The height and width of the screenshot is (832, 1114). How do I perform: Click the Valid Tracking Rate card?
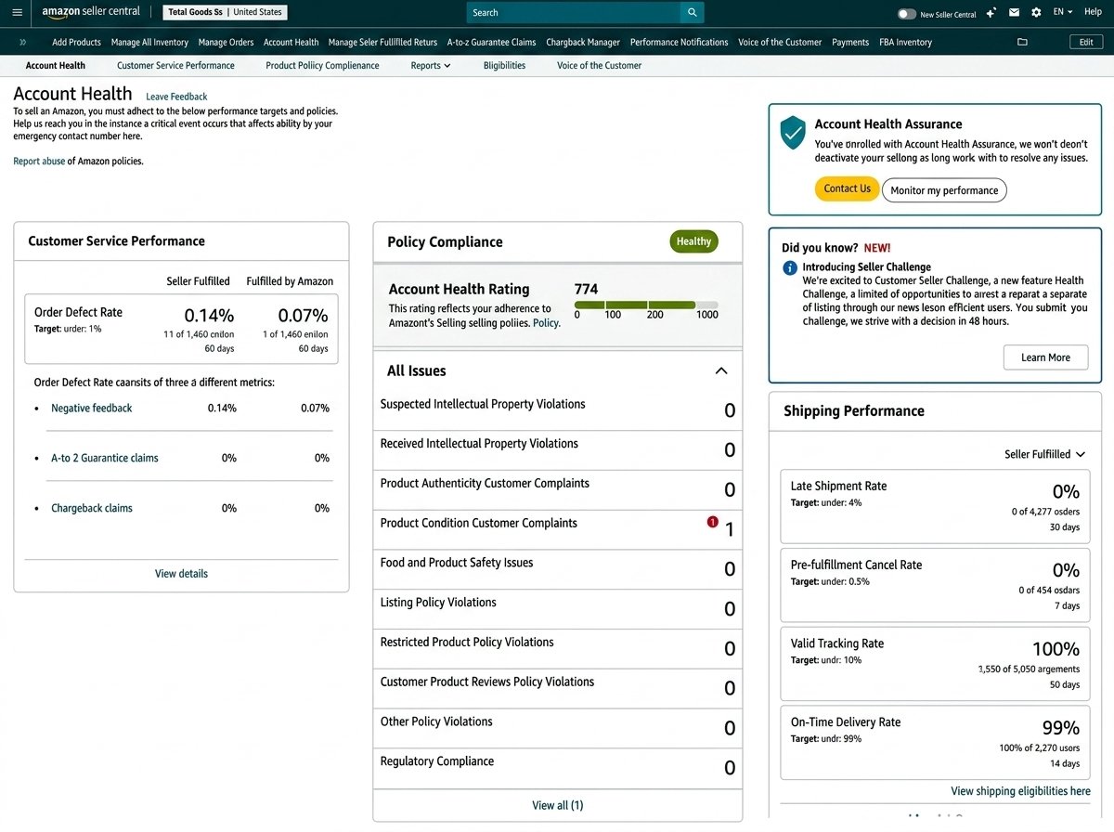(935, 663)
